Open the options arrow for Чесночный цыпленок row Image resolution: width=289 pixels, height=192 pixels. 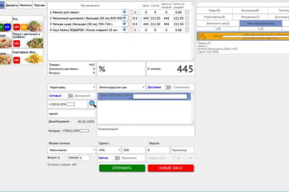[x=125, y=18]
